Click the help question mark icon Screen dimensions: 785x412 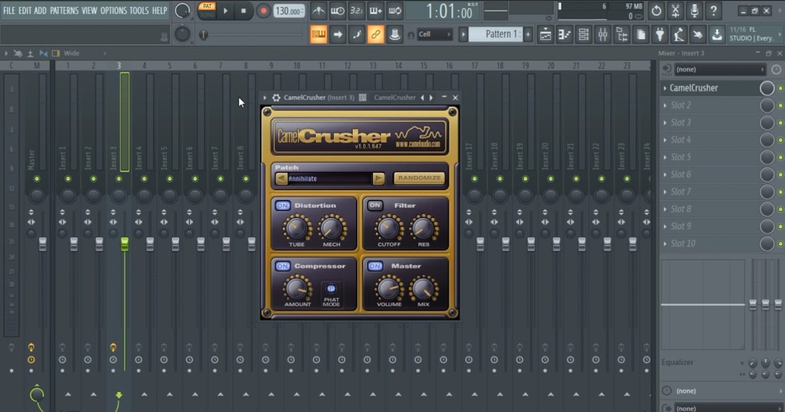[714, 10]
